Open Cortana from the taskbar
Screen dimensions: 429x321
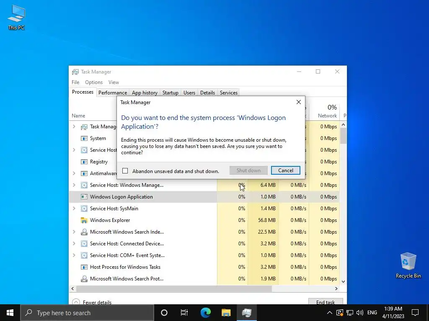tap(164, 313)
